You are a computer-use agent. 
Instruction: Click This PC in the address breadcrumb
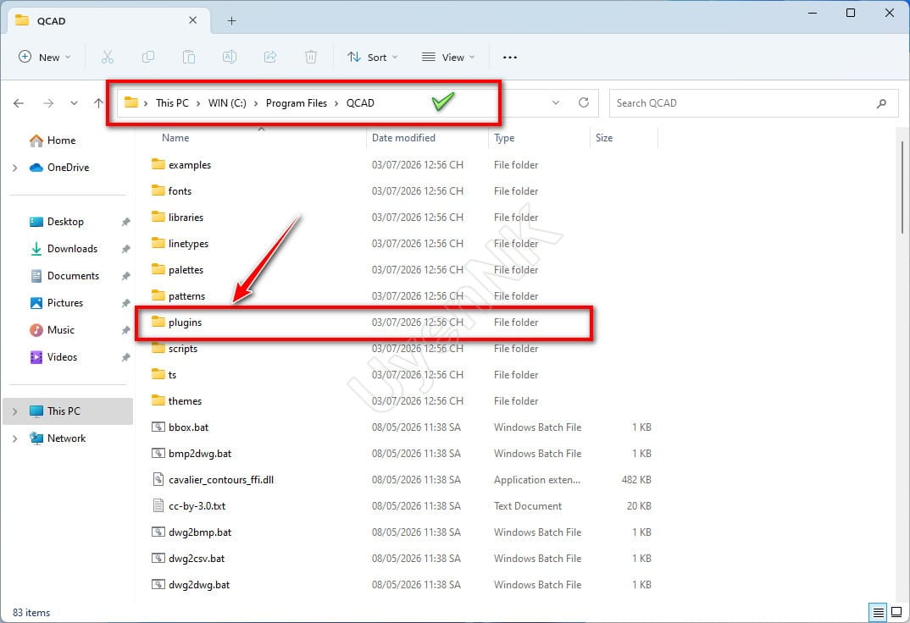172,103
